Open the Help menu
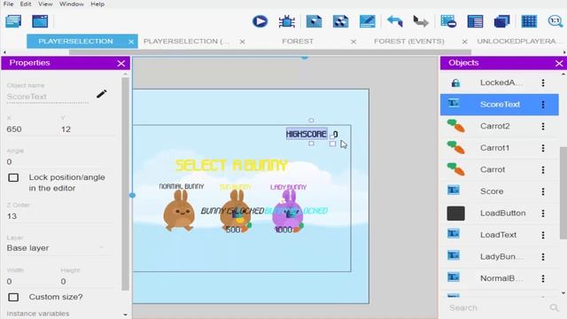This screenshot has width=567, height=319. click(x=97, y=4)
